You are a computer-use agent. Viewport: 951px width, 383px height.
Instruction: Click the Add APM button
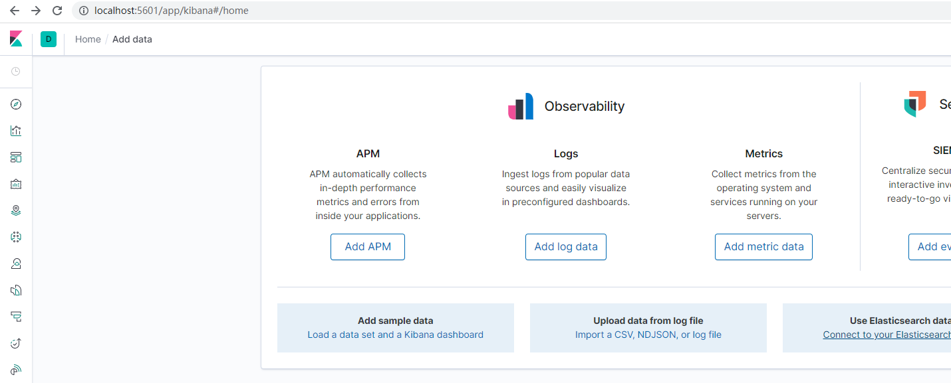click(x=368, y=247)
